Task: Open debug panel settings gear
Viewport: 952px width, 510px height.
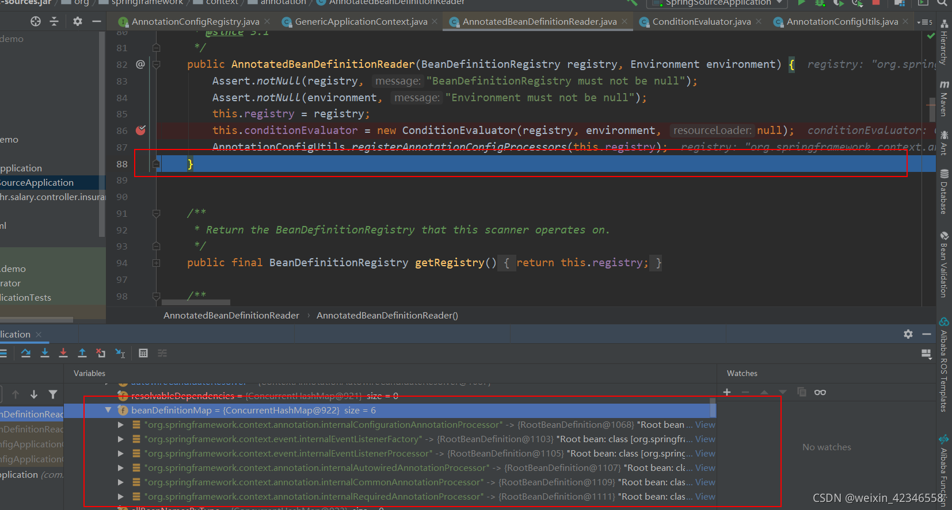Action: pos(908,334)
